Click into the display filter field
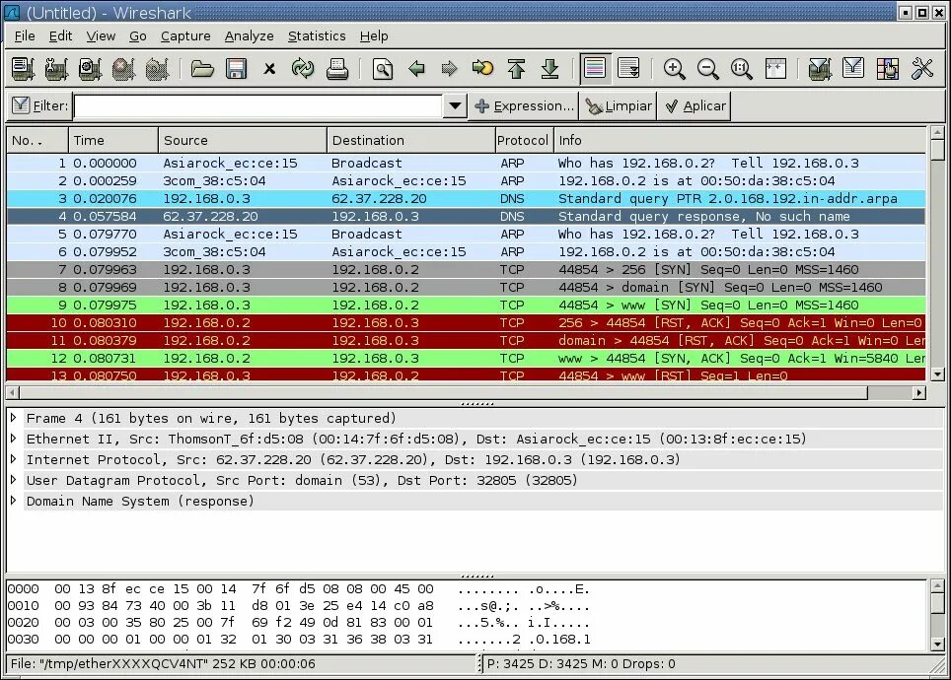 [258, 106]
